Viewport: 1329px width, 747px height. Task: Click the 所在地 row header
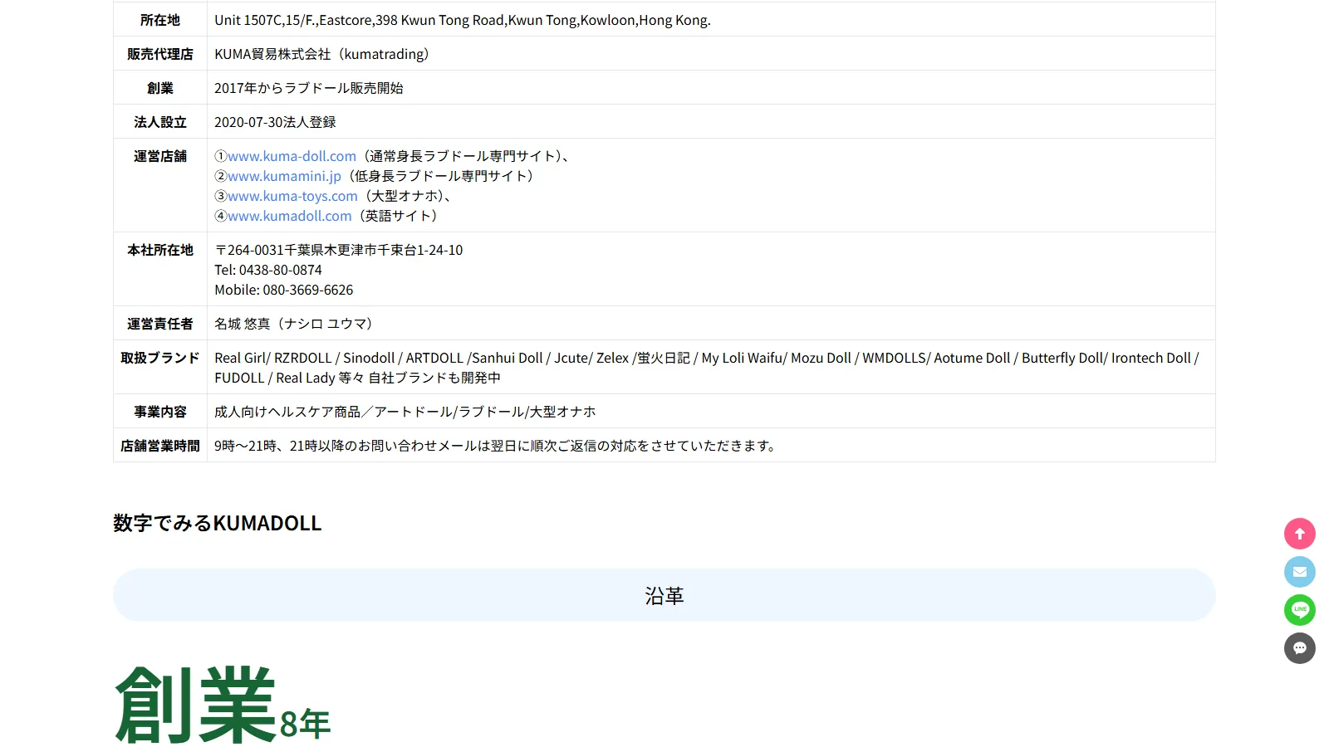tap(160, 20)
